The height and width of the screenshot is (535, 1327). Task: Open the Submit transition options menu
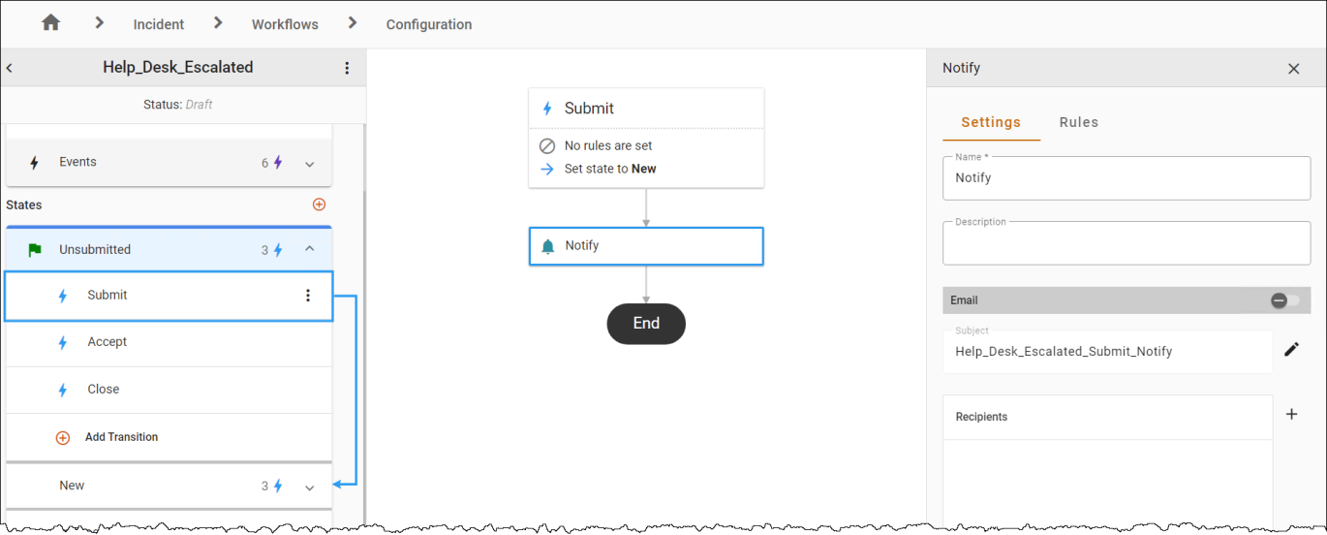(x=308, y=296)
